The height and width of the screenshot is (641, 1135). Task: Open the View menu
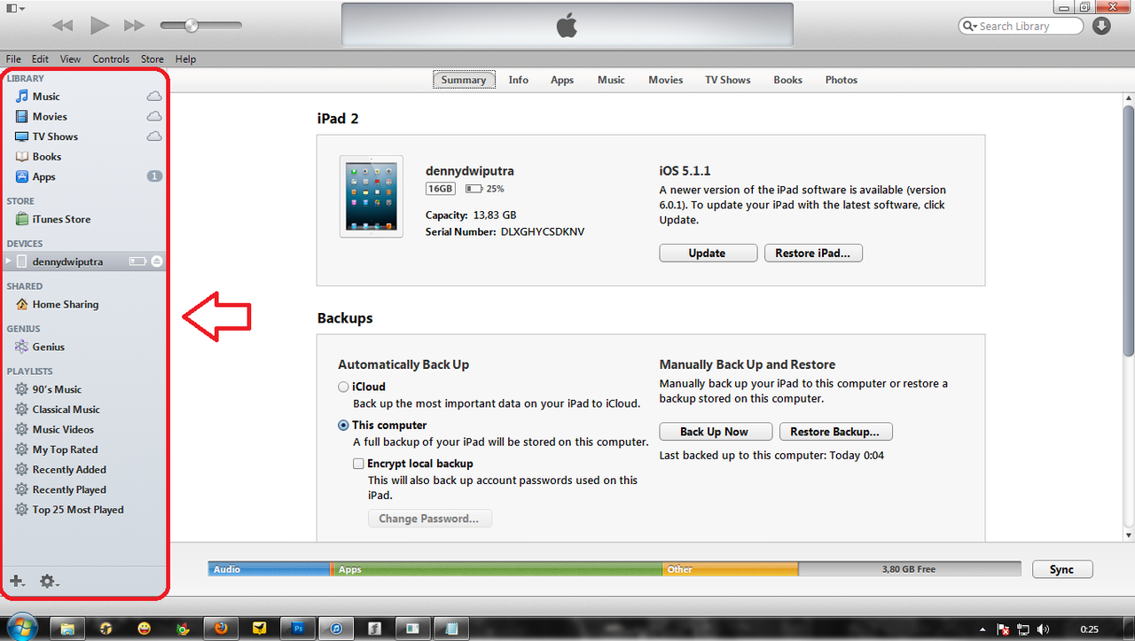pyautogui.click(x=70, y=59)
